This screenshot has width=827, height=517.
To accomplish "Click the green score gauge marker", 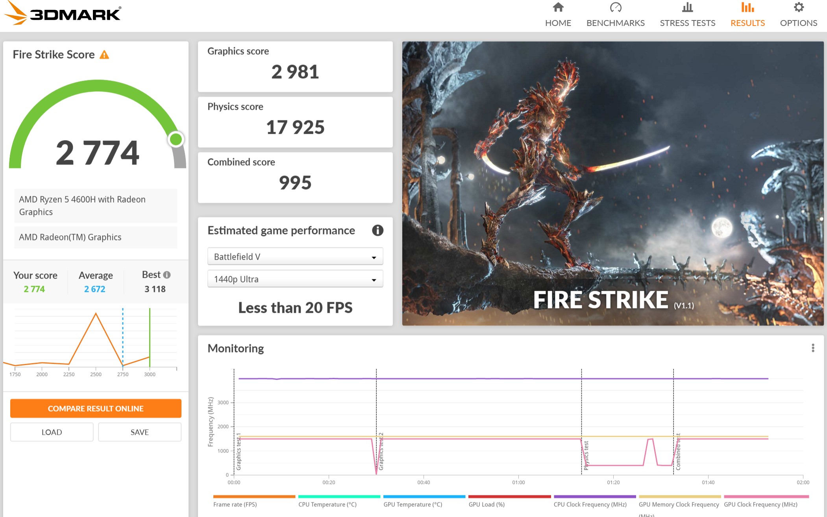I will tap(176, 139).
